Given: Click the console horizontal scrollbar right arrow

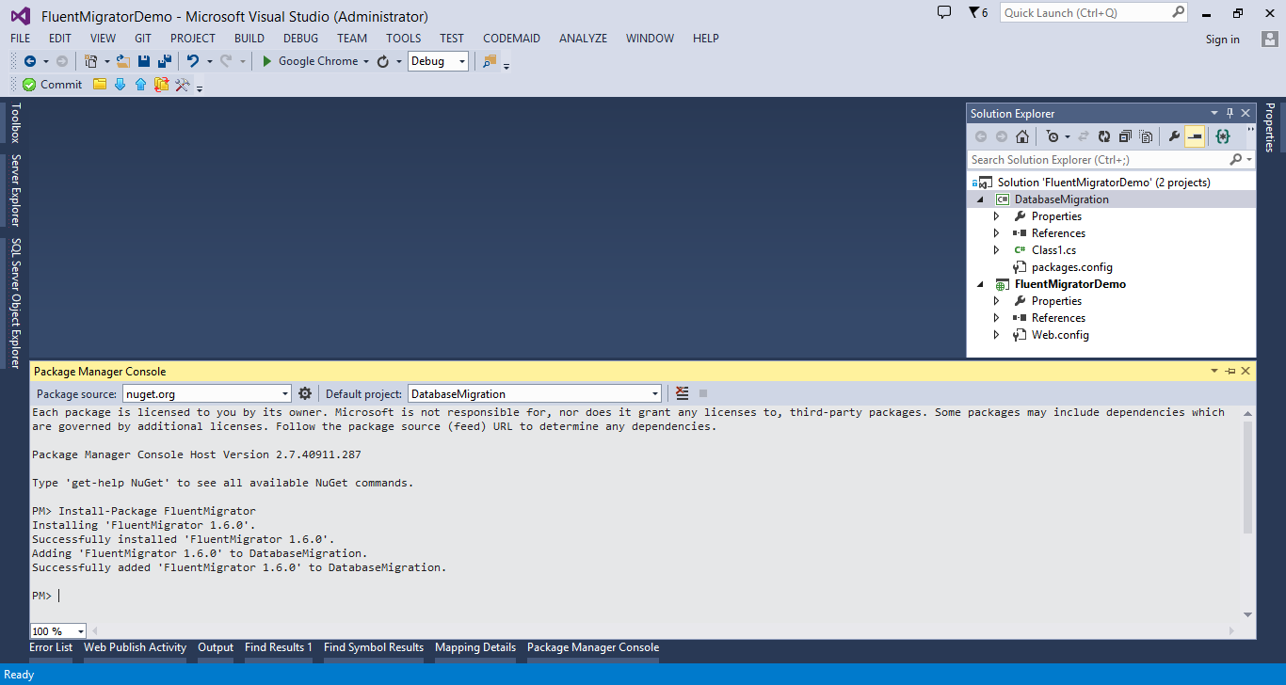Looking at the screenshot, I should pyautogui.click(x=1233, y=631).
